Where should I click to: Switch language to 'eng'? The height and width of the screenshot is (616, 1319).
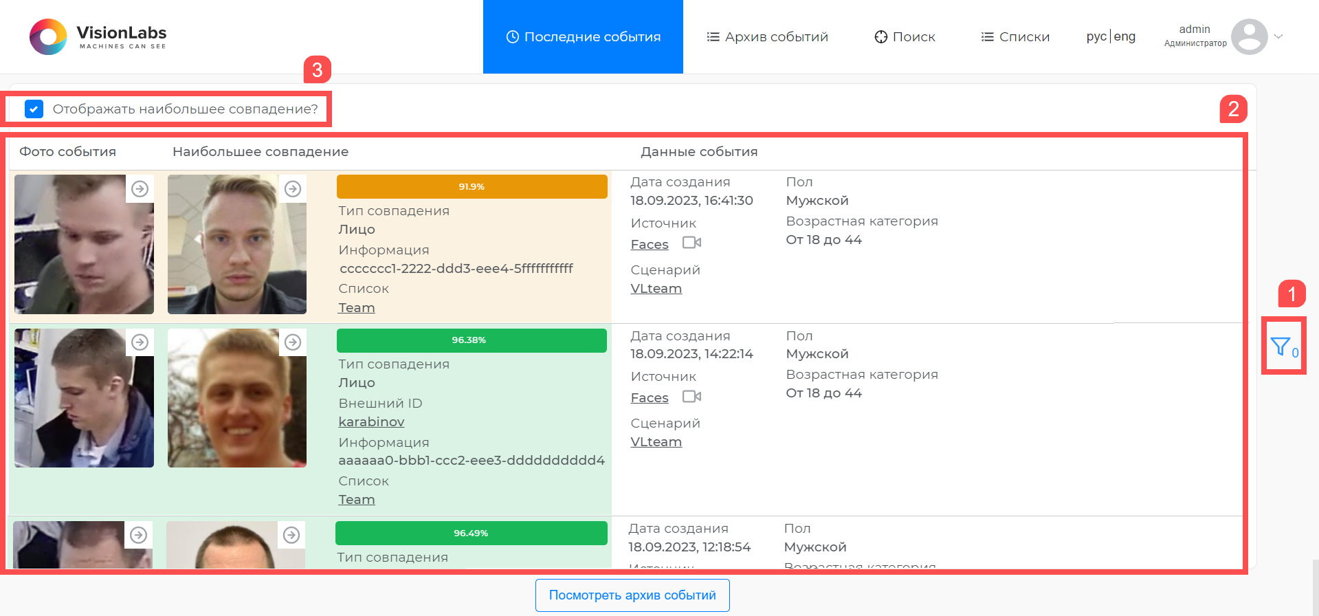pos(1124,36)
